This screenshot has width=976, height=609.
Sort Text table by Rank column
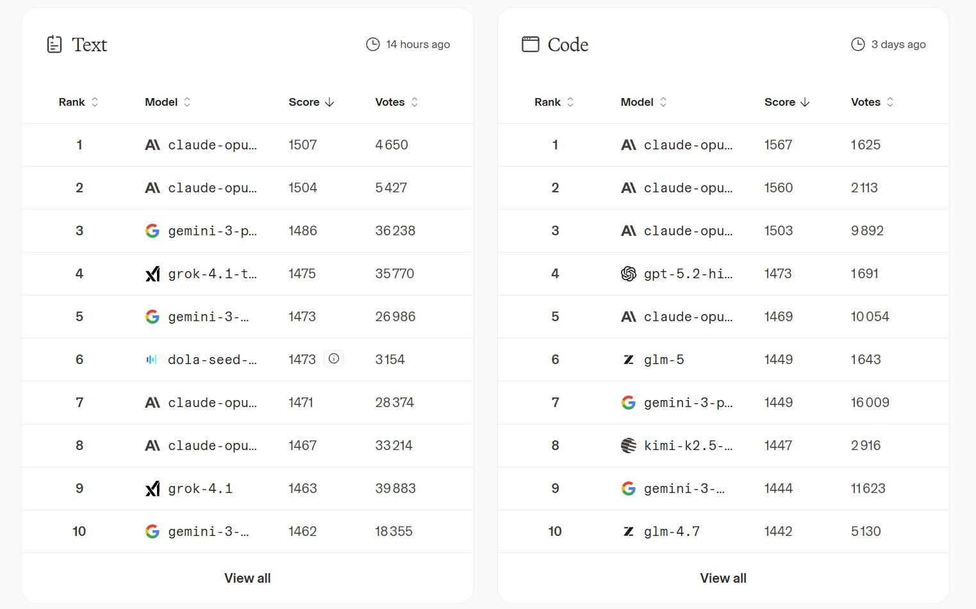[78, 102]
